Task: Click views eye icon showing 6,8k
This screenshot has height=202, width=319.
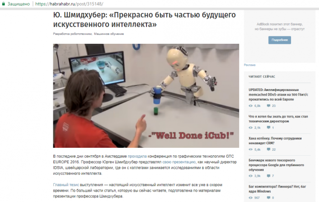Action: click(x=251, y=106)
